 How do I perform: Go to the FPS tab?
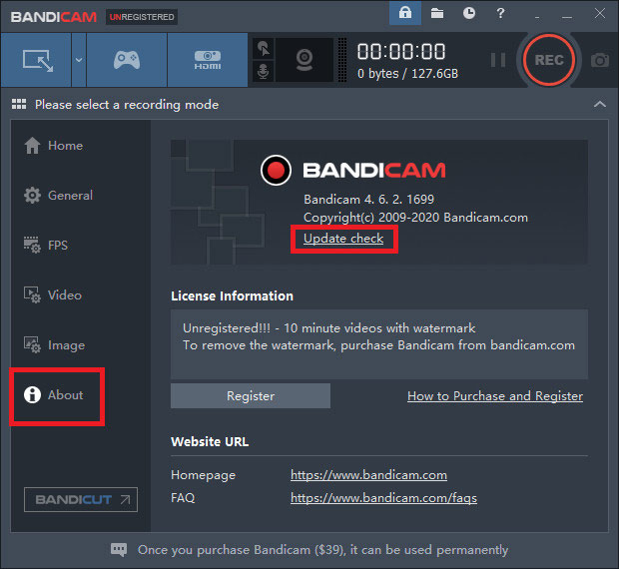[58, 246]
